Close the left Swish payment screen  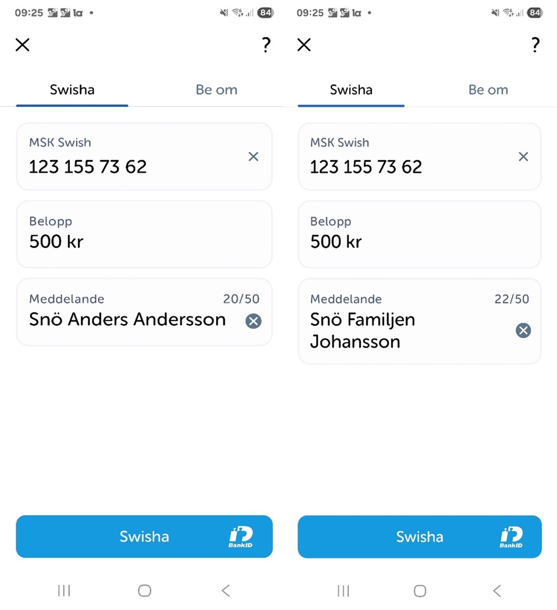point(22,45)
